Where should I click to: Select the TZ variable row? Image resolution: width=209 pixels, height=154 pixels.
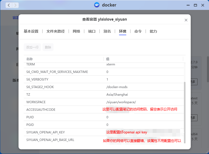point(65,95)
